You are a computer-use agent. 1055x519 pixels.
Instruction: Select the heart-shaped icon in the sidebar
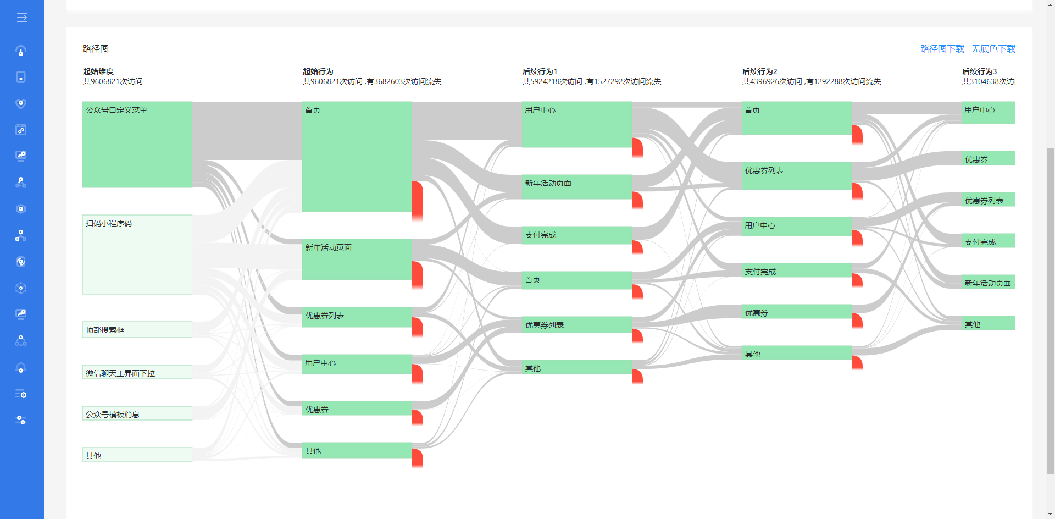pyautogui.click(x=21, y=103)
